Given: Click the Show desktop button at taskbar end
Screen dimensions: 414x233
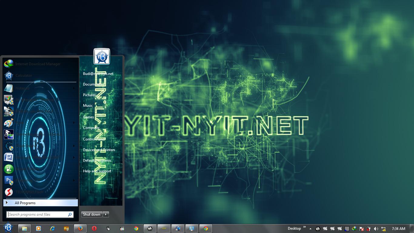Looking at the screenshot, I should 412,228.
